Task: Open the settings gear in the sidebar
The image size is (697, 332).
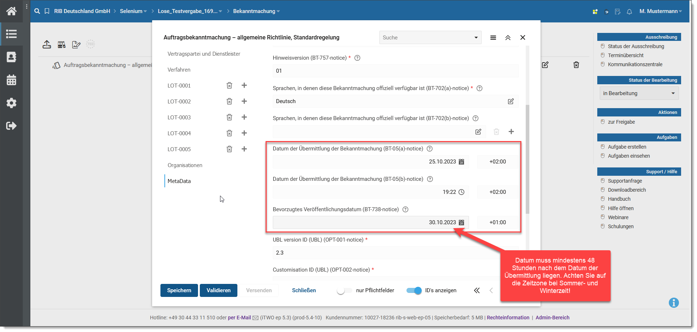Action: (11, 103)
